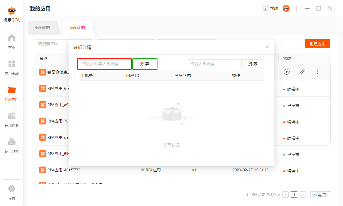
Task: Go to next page arrow
Action: point(303,195)
